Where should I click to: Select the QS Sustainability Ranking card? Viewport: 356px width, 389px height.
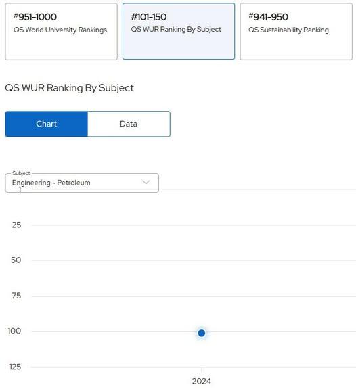tap(296, 32)
